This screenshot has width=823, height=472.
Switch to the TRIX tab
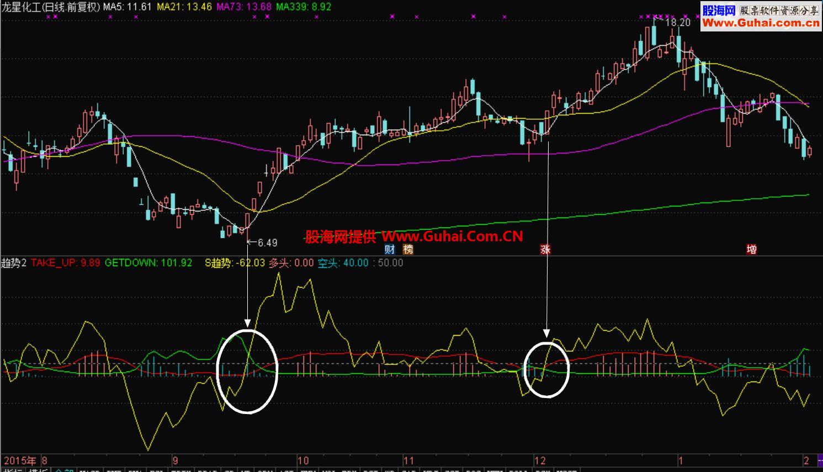pos(181,470)
